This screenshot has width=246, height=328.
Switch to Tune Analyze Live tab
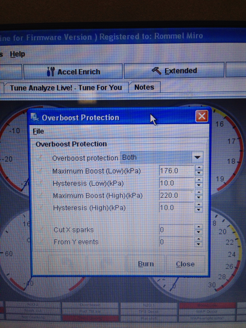coord(66,87)
